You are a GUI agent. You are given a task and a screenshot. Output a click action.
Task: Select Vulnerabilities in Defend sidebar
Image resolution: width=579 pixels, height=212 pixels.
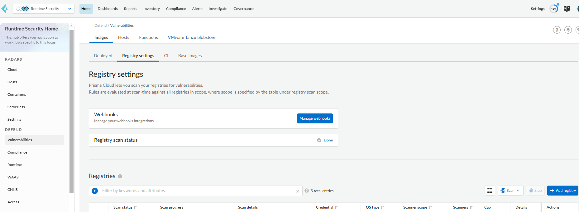[34, 140]
